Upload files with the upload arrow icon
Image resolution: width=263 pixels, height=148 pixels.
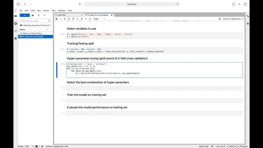[x=39, y=15]
